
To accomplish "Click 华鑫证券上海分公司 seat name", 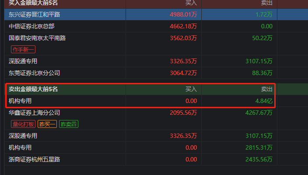I will click(34, 113).
